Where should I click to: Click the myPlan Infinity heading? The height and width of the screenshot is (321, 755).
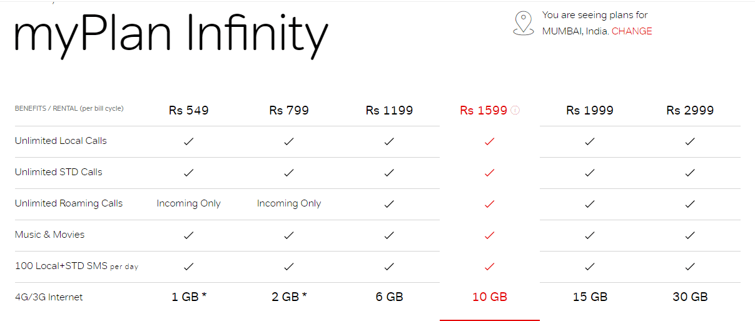[x=170, y=36]
